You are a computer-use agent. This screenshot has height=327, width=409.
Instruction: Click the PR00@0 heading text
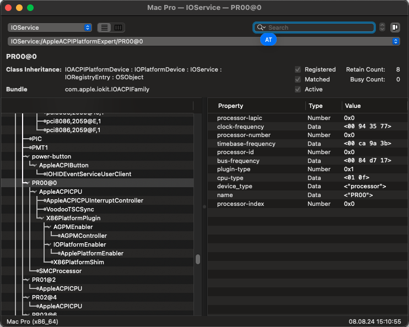(21, 57)
